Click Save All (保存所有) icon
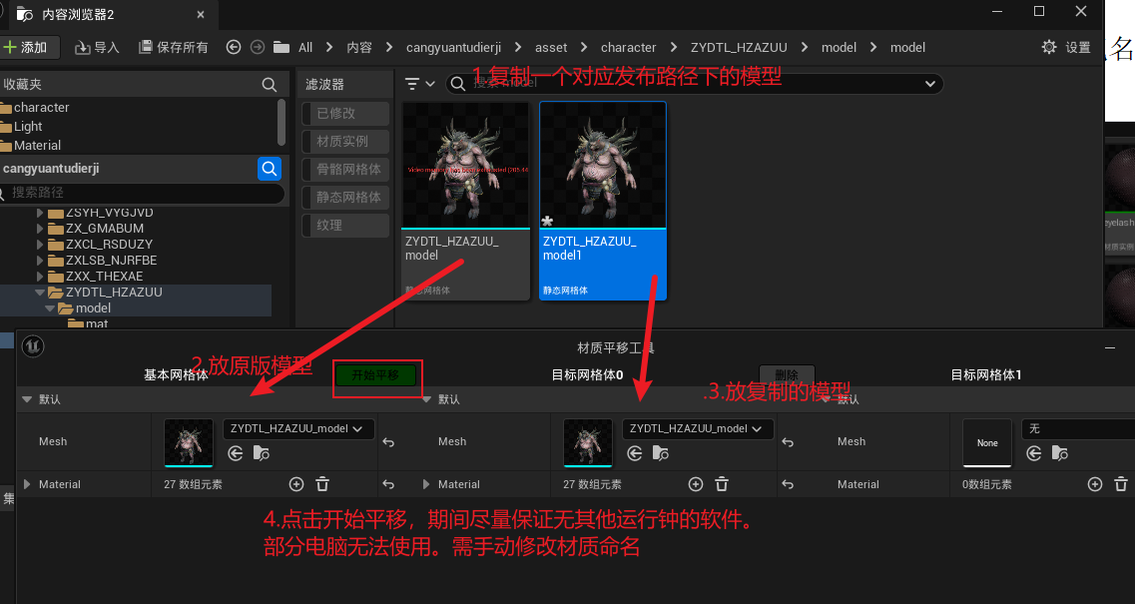 (146, 47)
